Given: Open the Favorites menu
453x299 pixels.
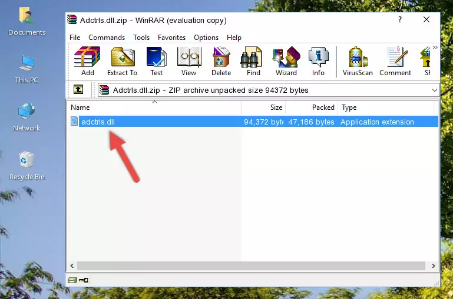Looking at the screenshot, I should pos(171,38).
